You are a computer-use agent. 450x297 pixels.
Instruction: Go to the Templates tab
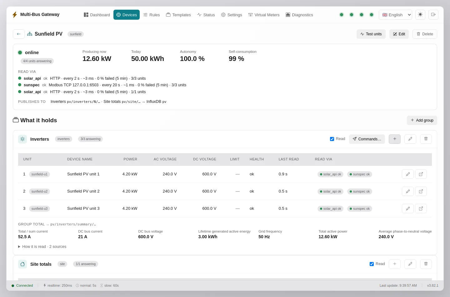[x=178, y=15]
